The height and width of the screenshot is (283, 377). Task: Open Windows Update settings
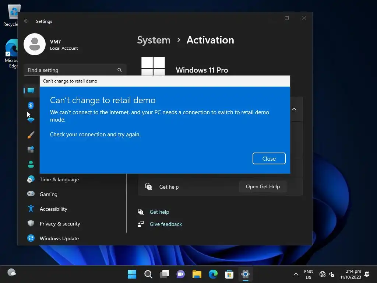click(x=59, y=238)
